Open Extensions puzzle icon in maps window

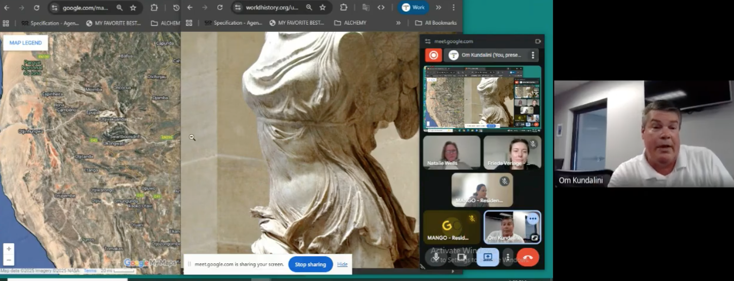pyautogui.click(x=154, y=8)
